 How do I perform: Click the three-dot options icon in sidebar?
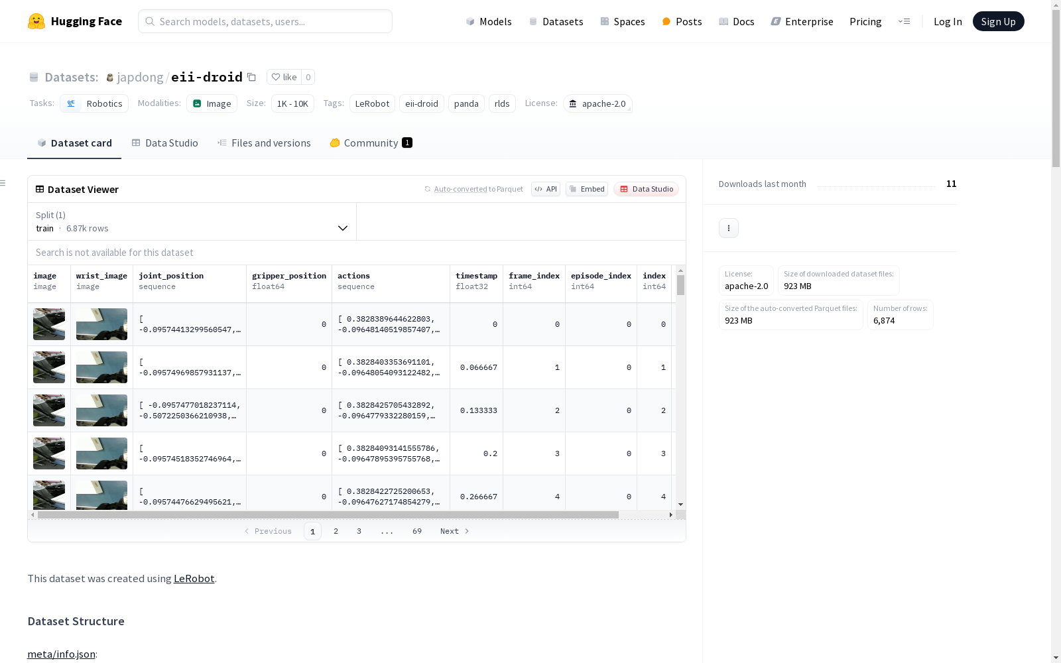(729, 228)
